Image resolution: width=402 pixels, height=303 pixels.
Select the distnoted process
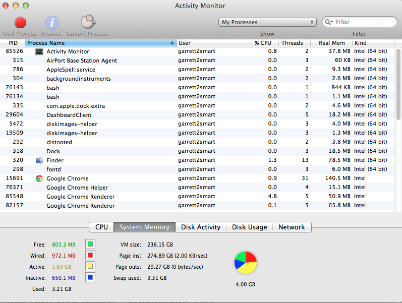point(197,142)
